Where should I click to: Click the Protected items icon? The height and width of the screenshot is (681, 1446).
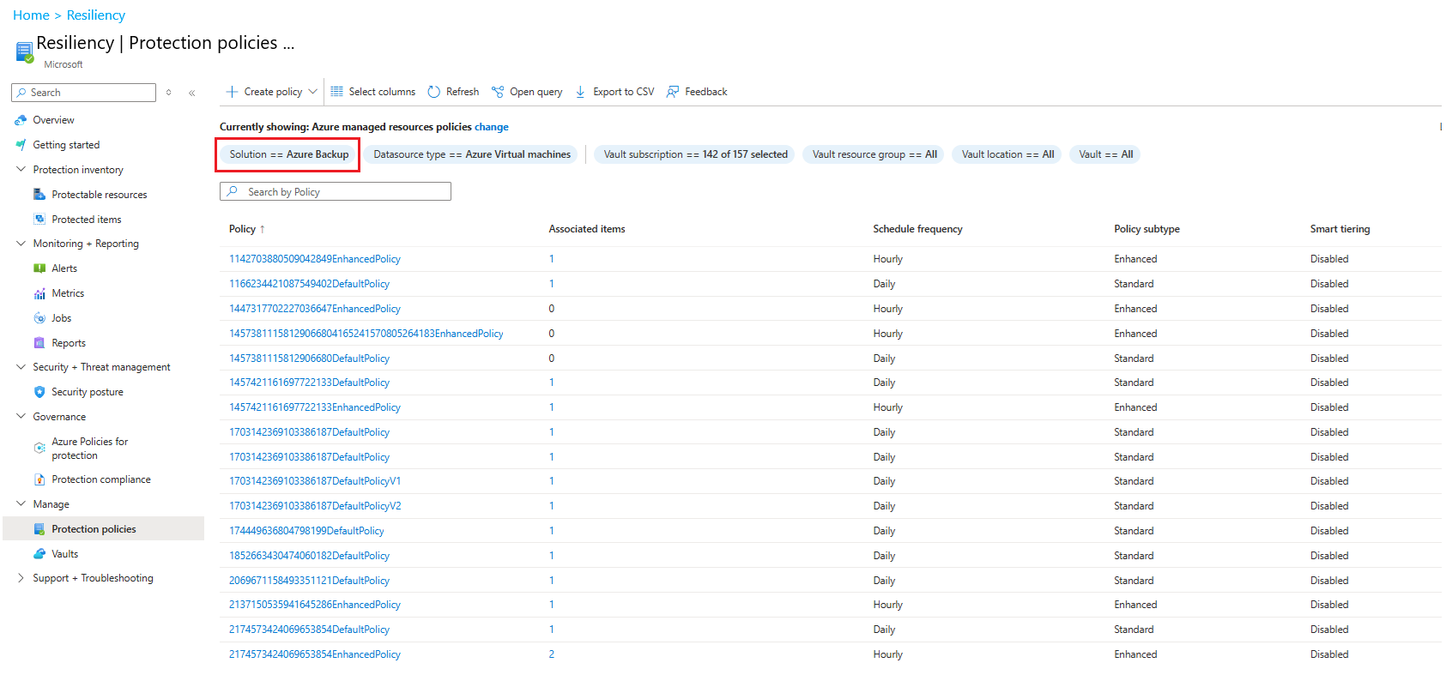pyautogui.click(x=39, y=220)
